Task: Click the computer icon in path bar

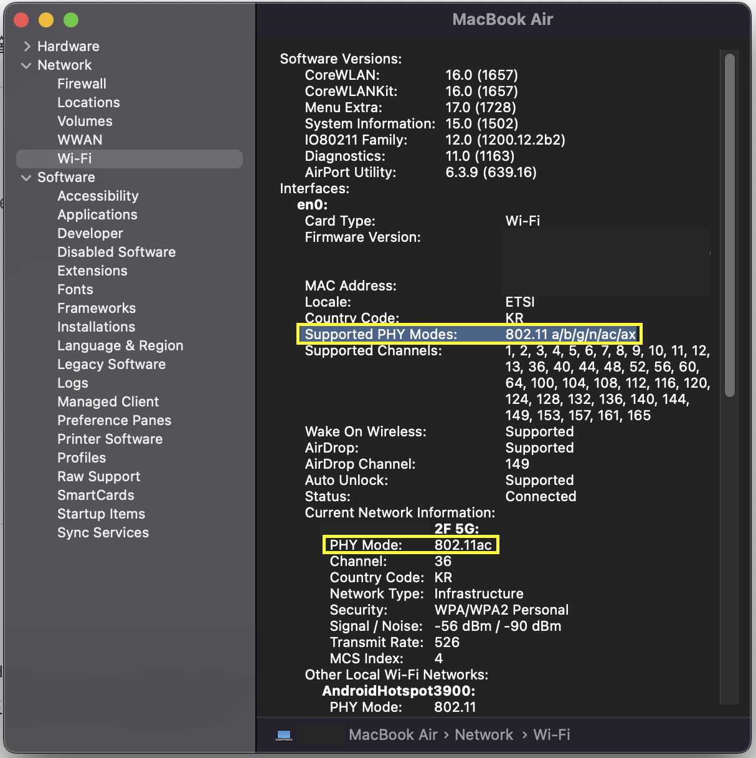Action: click(284, 735)
